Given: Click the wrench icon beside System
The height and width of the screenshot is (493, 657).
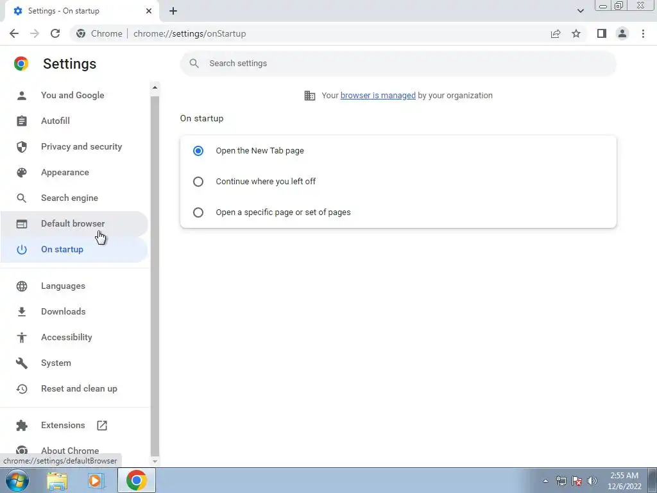Looking at the screenshot, I should tap(22, 363).
